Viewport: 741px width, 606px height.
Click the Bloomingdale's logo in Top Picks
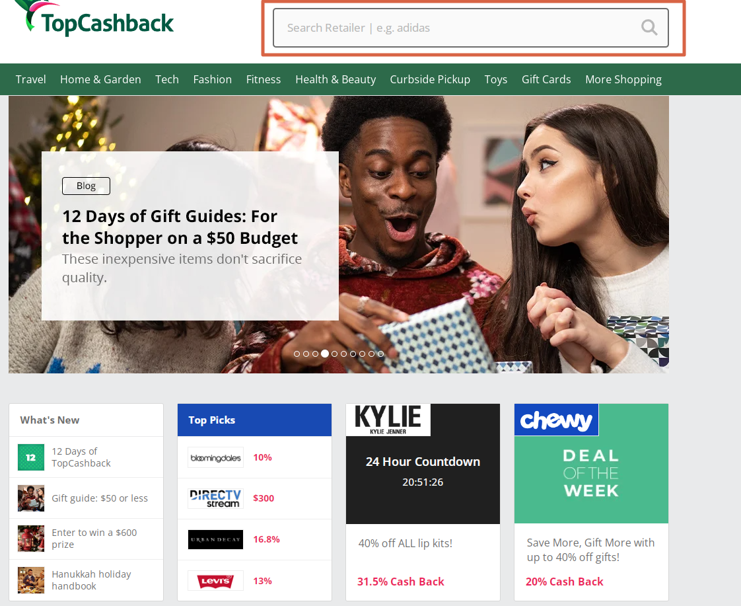[x=215, y=457]
